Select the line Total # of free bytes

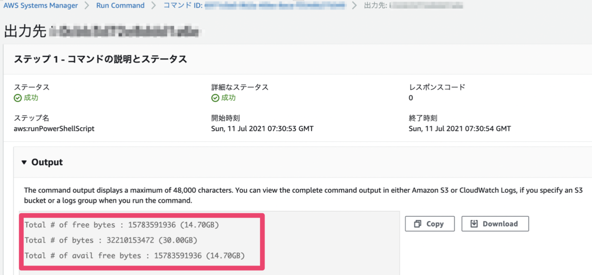pos(122,225)
